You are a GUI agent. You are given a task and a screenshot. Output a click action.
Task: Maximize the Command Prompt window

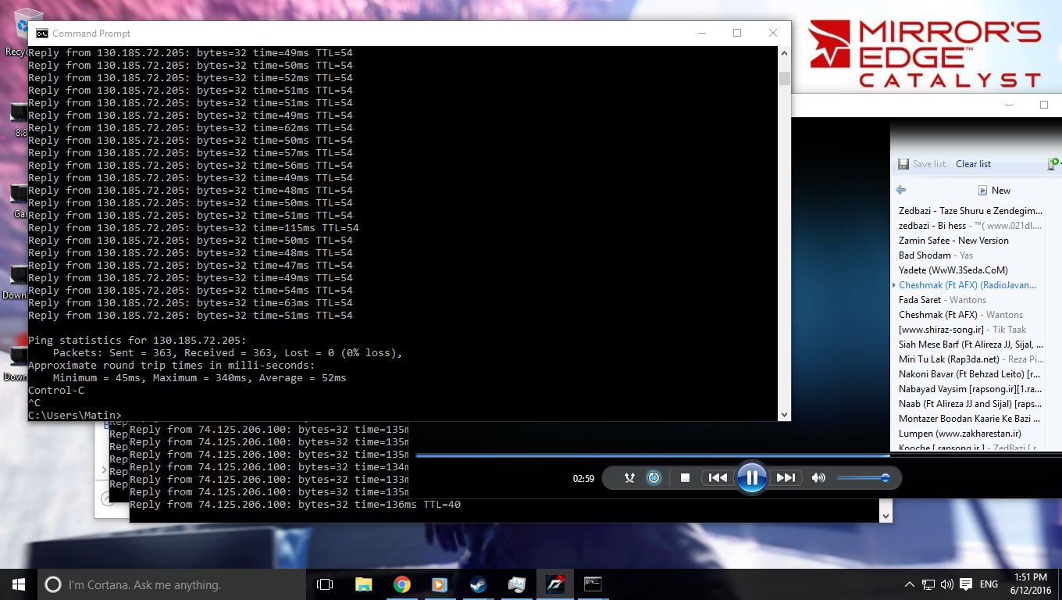pos(736,33)
